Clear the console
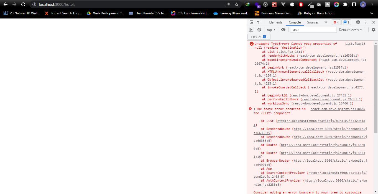Viewport: 378px width, 194px height. point(259,30)
